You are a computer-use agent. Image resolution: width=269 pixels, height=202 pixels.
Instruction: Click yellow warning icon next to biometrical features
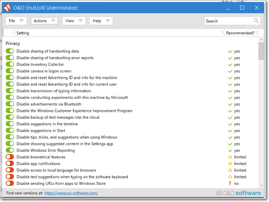coord(229,157)
